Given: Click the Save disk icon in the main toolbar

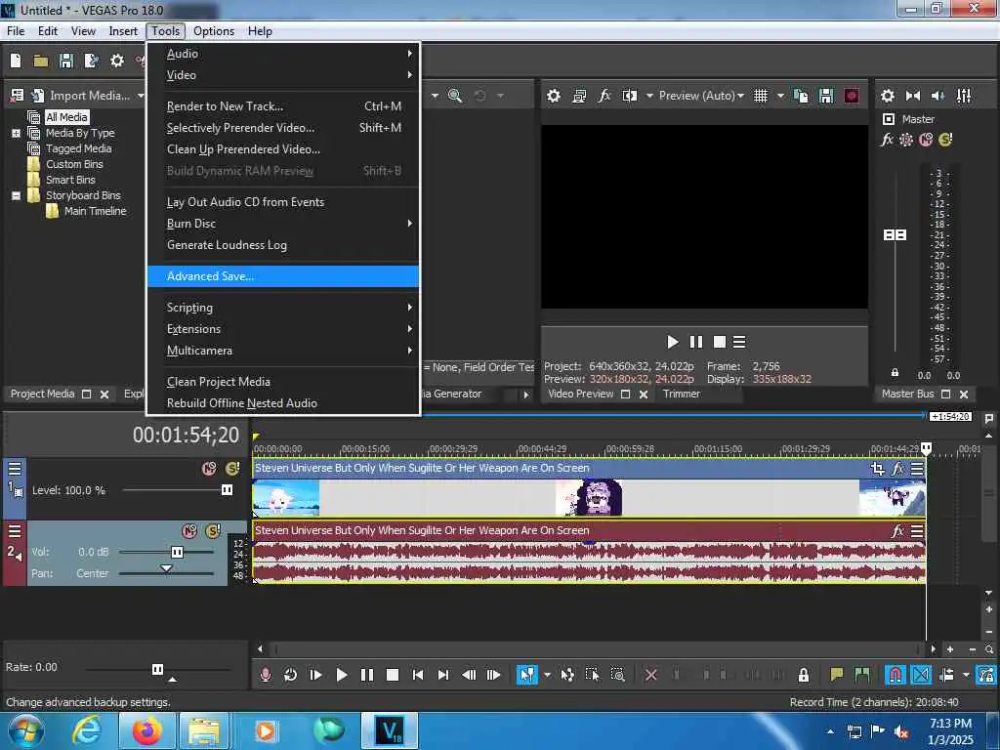Looking at the screenshot, I should tap(65, 61).
